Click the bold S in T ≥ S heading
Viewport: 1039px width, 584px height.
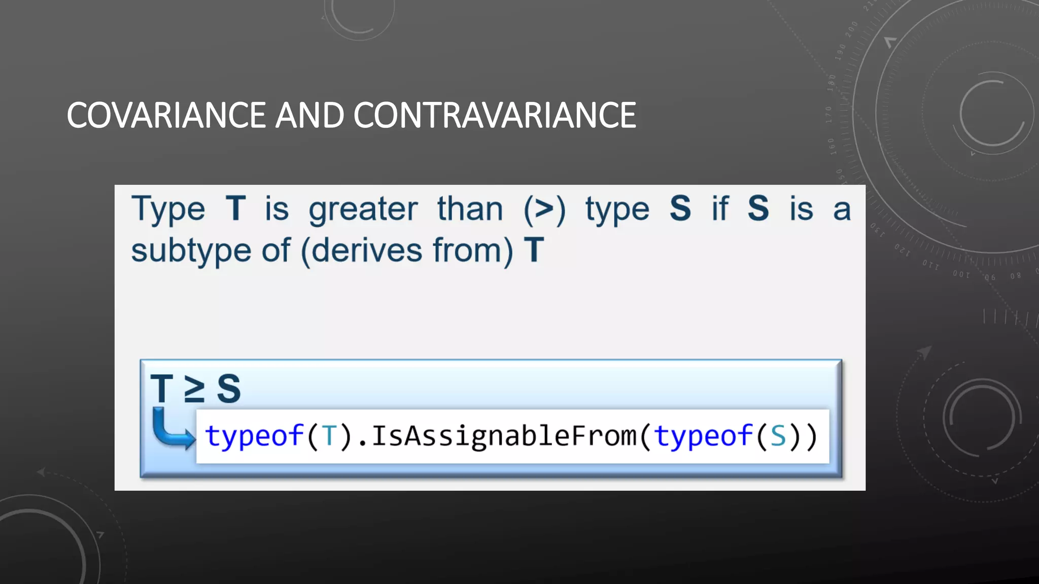click(x=229, y=389)
